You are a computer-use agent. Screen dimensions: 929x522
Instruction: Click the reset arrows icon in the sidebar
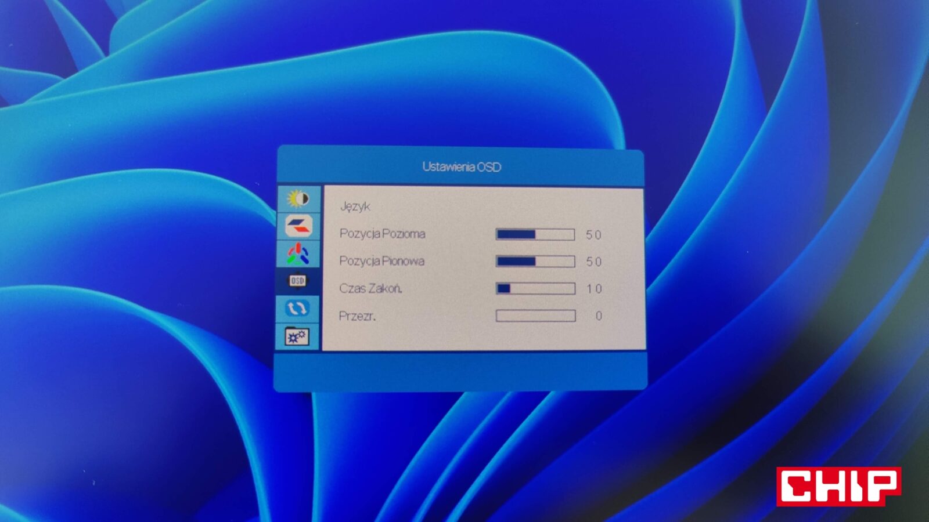(x=297, y=308)
